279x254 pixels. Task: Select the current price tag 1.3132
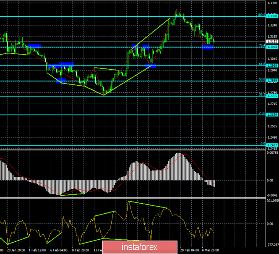coord(272,42)
